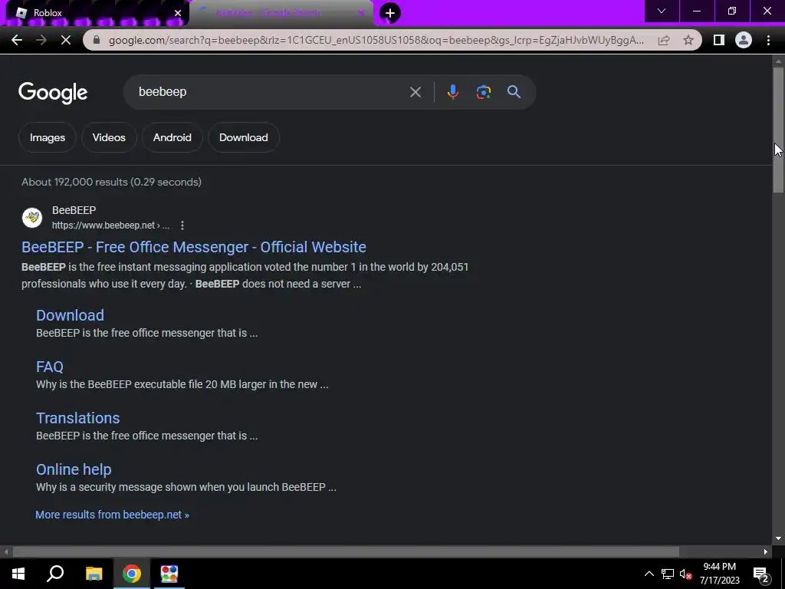This screenshot has height=589, width=785.
Task: Close the Roblox tab
Action: click(x=178, y=13)
